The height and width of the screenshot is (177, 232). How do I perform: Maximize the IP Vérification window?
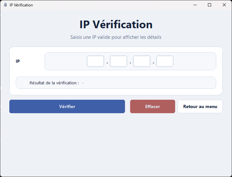210,5
